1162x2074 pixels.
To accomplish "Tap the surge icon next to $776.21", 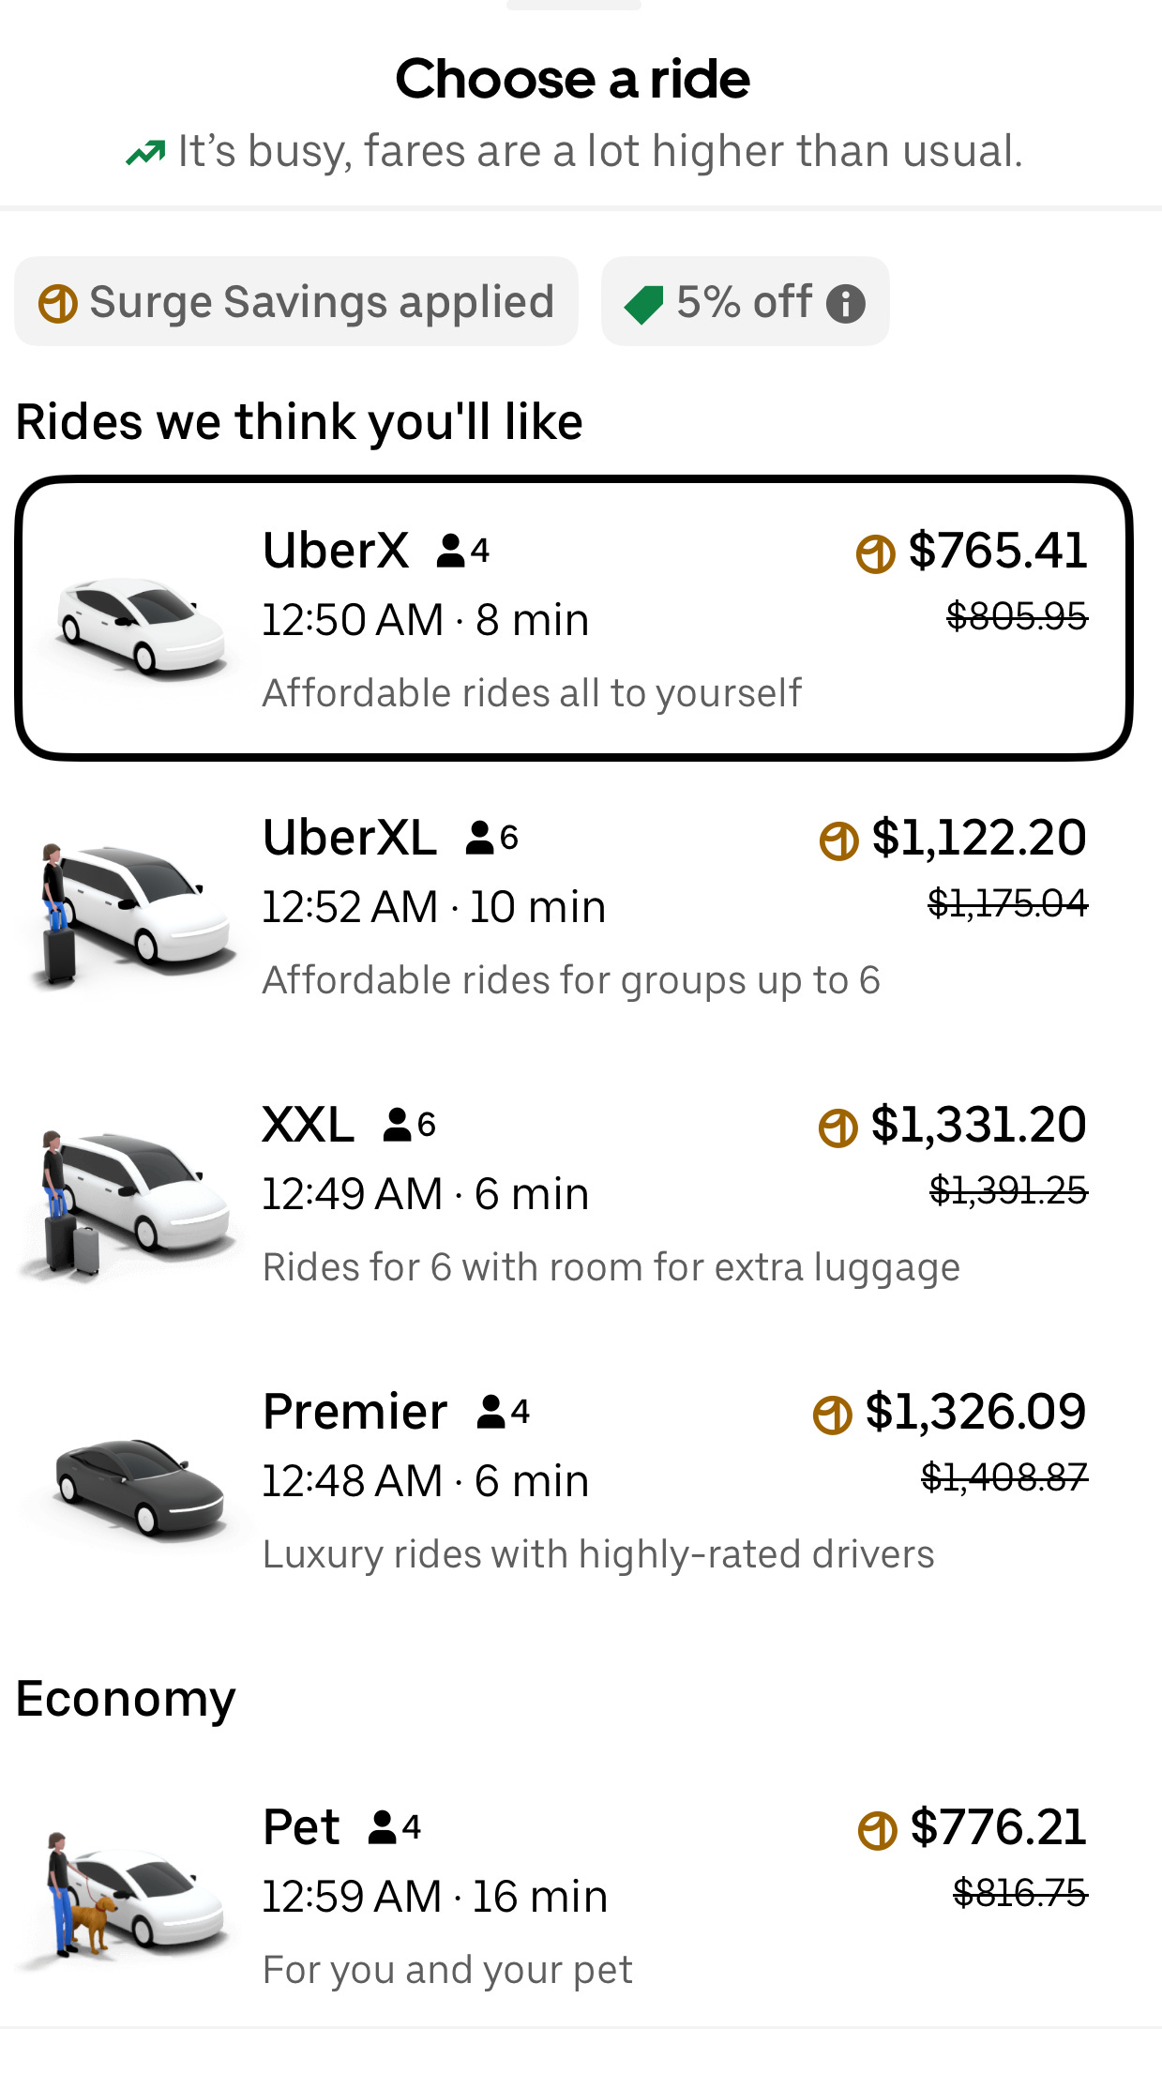I will 877,1830.
